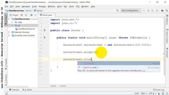Open the Database tool window
Screen dimensions: 169x95
(167, 20)
